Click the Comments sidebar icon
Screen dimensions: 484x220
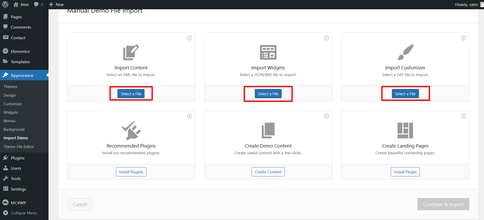[x=5, y=27]
